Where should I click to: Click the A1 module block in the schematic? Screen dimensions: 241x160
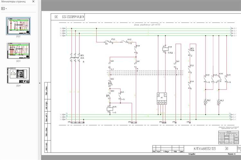coord(162,99)
